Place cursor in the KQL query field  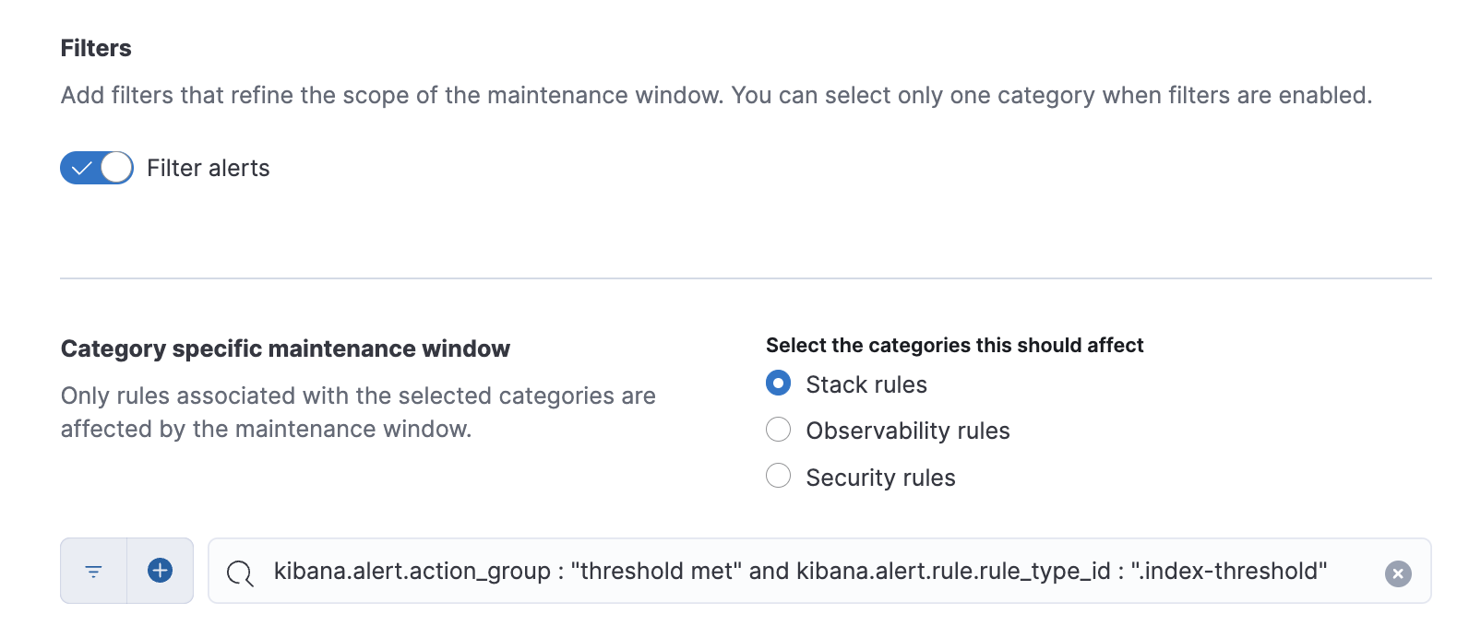(x=738, y=572)
